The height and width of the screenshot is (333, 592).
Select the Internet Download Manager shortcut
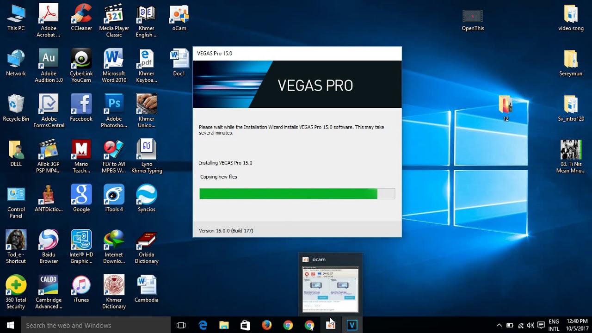[114, 247]
